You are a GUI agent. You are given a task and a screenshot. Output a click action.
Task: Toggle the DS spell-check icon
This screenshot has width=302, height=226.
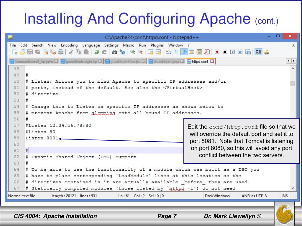tap(258, 52)
